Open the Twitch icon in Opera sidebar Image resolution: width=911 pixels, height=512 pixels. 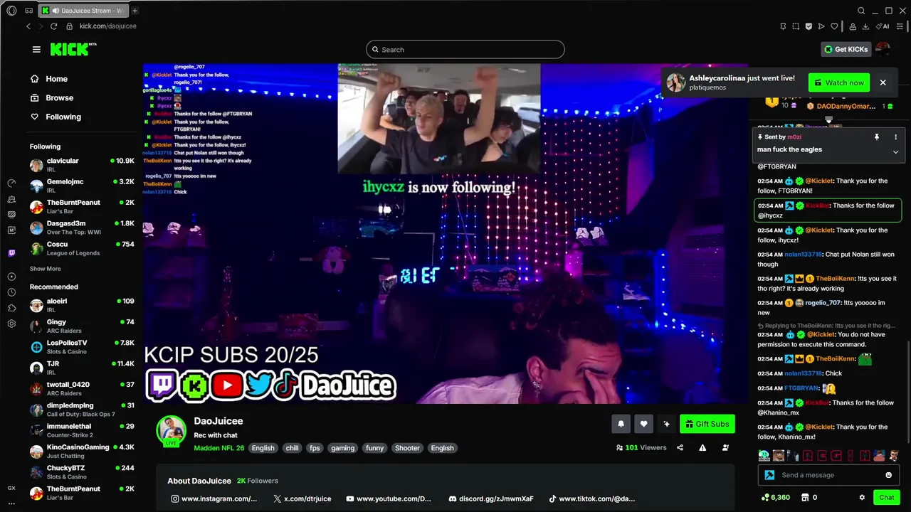tap(11, 253)
